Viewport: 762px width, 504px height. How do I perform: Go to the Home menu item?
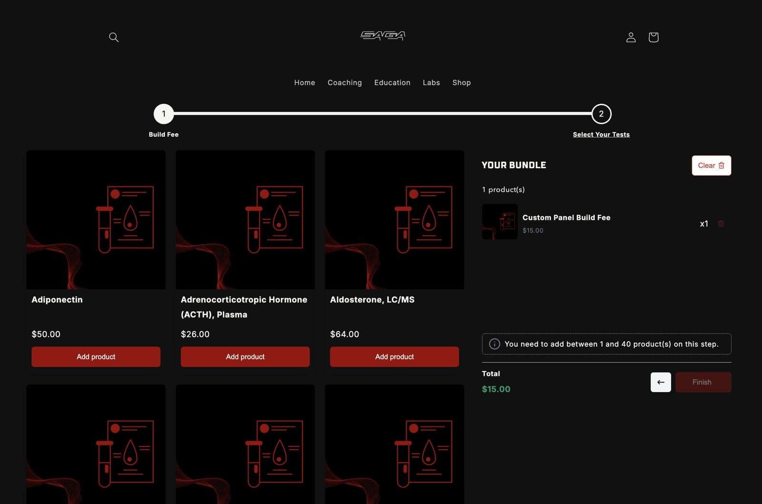pos(304,82)
